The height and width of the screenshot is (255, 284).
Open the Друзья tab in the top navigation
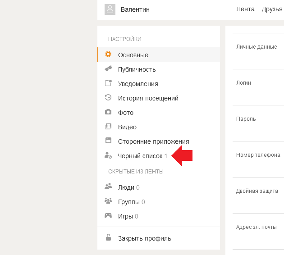coord(272,9)
